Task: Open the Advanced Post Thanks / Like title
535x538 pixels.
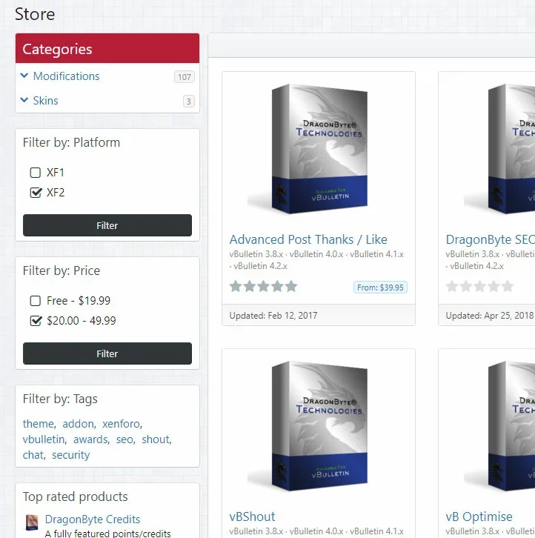Action: [x=308, y=239]
